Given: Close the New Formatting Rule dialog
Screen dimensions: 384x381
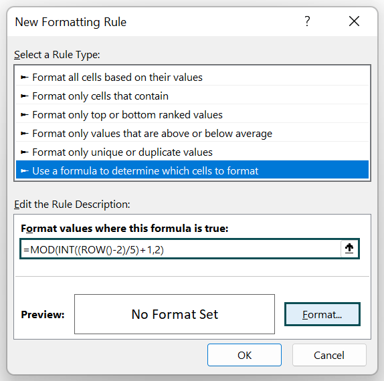Looking at the screenshot, I should pos(354,21).
